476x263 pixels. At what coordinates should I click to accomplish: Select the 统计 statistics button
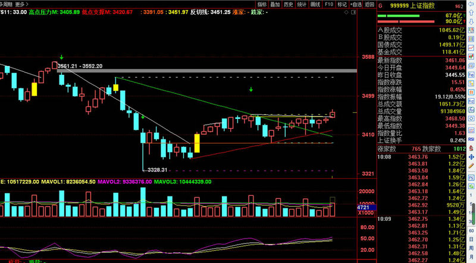pos(302,4)
